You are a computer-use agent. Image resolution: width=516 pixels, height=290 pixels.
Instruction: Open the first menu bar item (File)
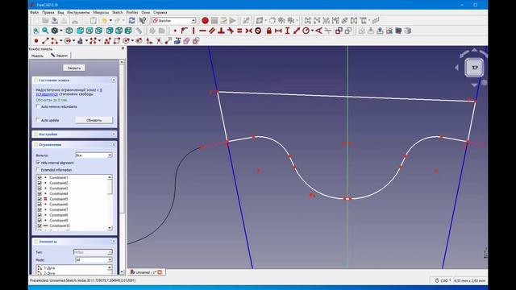click(34, 13)
